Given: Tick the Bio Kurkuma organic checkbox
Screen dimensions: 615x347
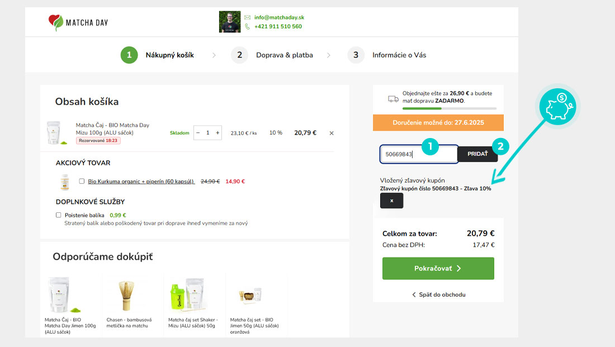Looking at the screenshot, I should point(82,181).
